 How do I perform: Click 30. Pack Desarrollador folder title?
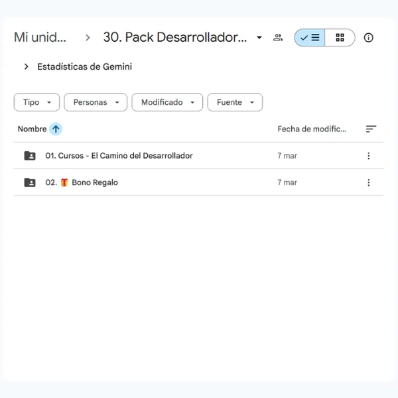pos(175,37)
